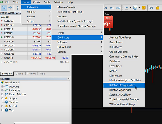The height and width of the screenshot is (124, 162).
Task: Select Williams' Percent Range in Oscillators list
Action: [x=124, y=104]
